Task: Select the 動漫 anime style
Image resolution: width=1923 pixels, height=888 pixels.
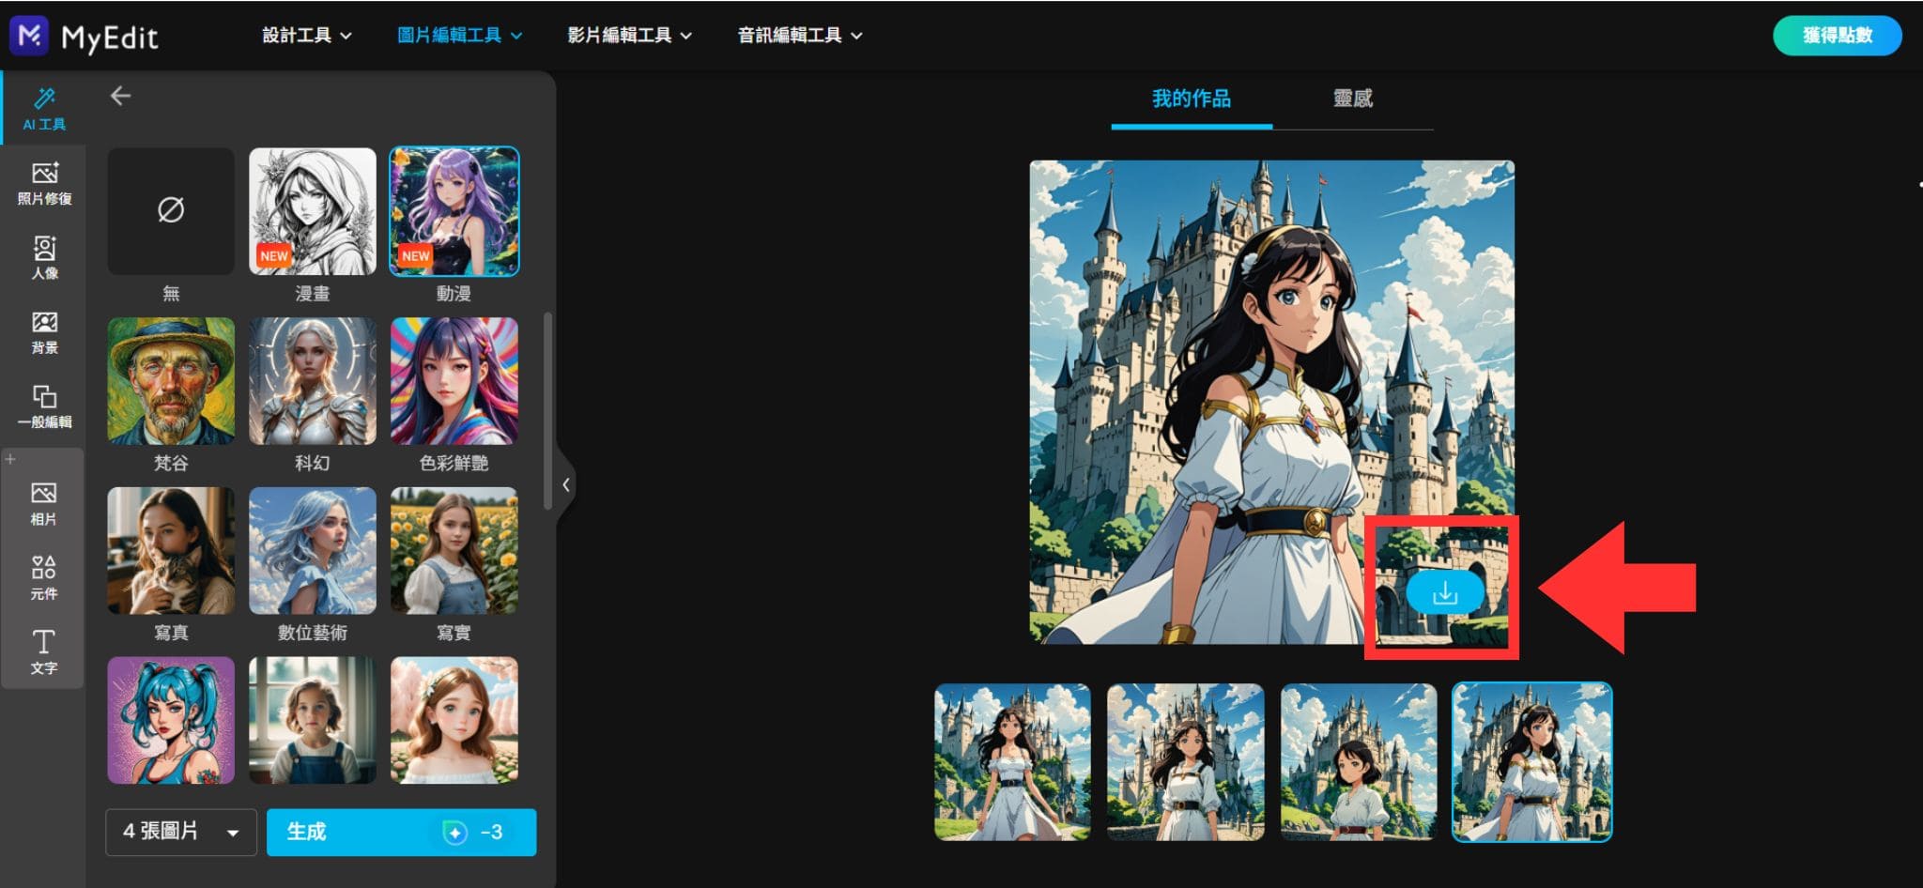Action: pos(454,211)
